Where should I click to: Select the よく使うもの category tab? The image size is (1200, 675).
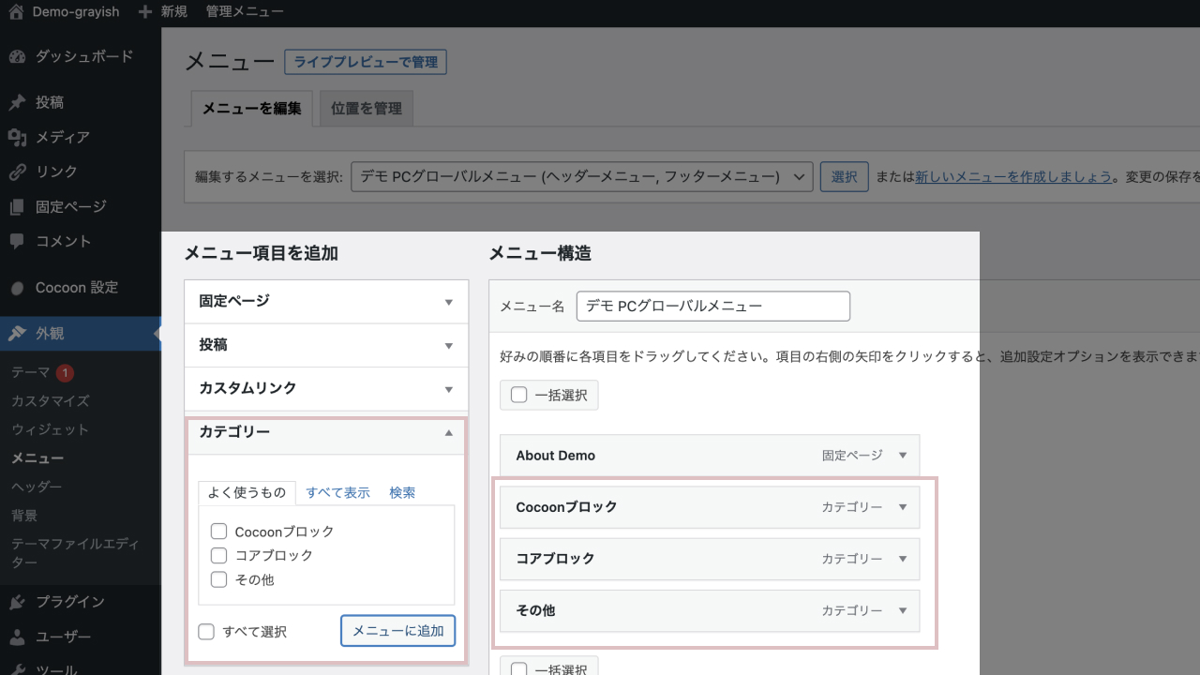(x=247, y=492)
